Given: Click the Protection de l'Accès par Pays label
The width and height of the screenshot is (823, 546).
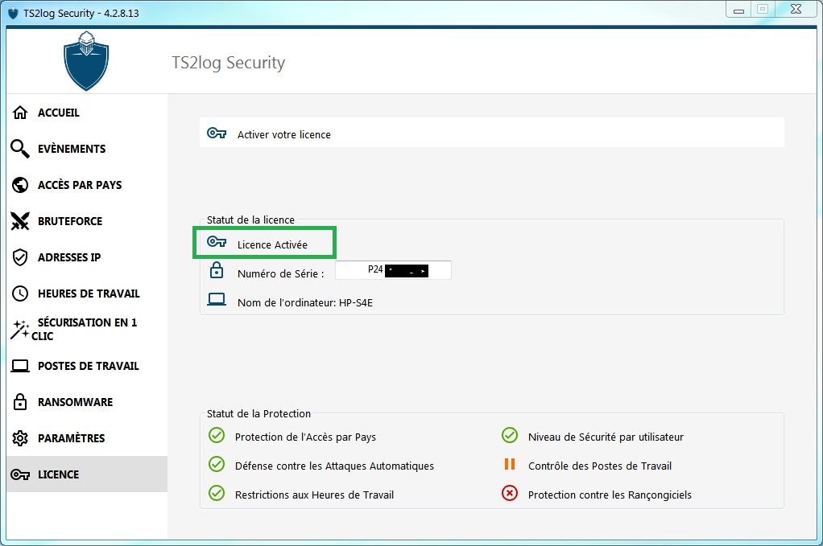Looking at the screenshot, I should 305,437.
